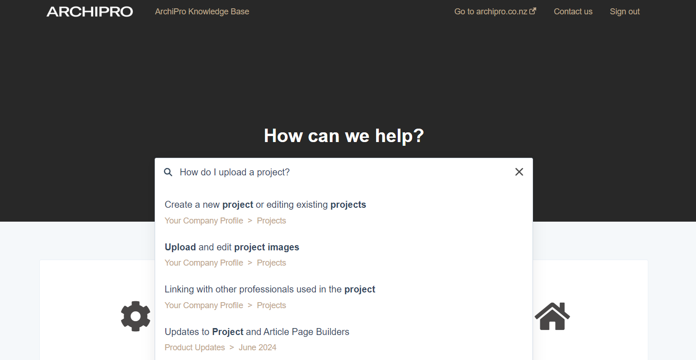Open the Product Updates breadcrumb
Image resolution: width=696 pixels, height=360 pixels.
(194, 347)
